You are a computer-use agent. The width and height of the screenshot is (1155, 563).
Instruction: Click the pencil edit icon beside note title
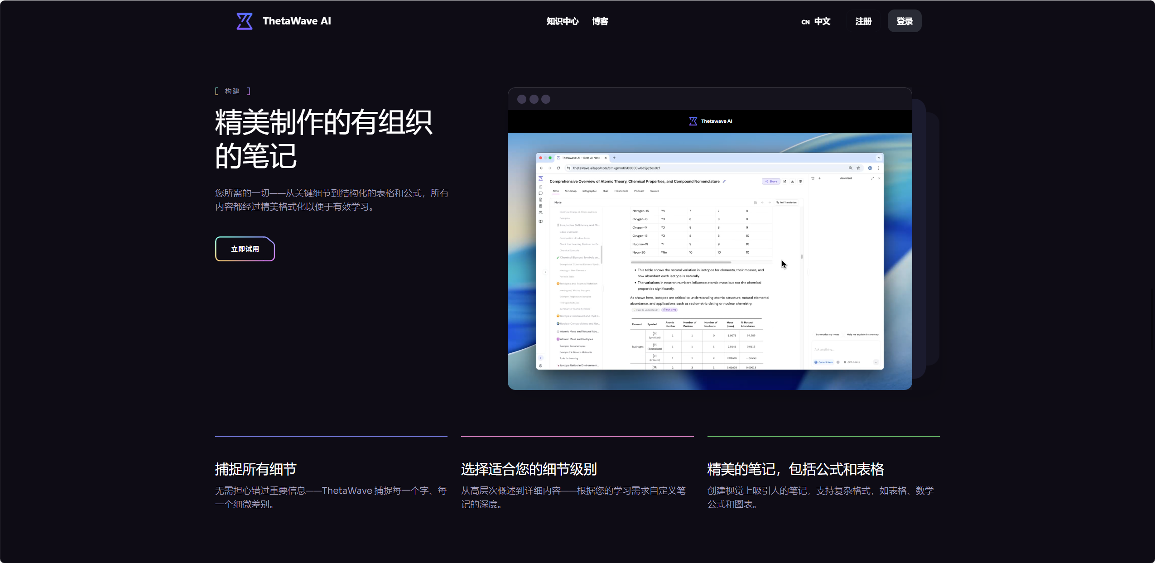tap(724, 182)
